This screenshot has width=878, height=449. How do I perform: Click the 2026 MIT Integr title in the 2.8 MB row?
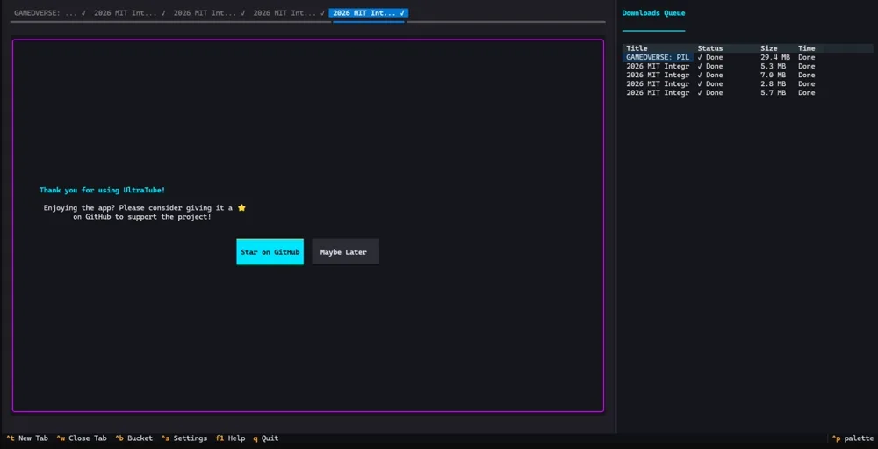(658, 84)
